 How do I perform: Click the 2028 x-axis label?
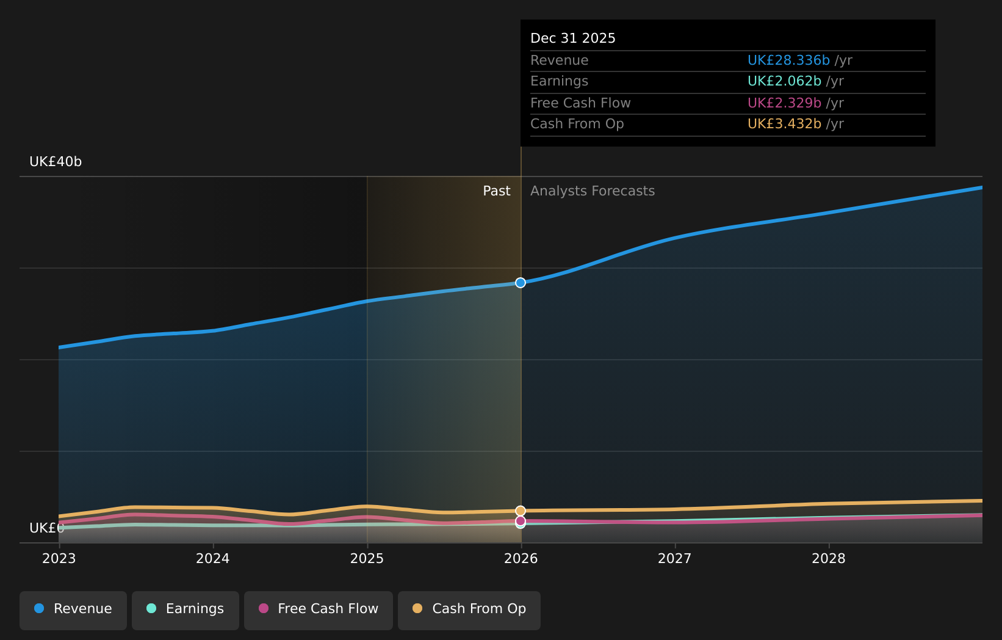[x=829, y=559]
